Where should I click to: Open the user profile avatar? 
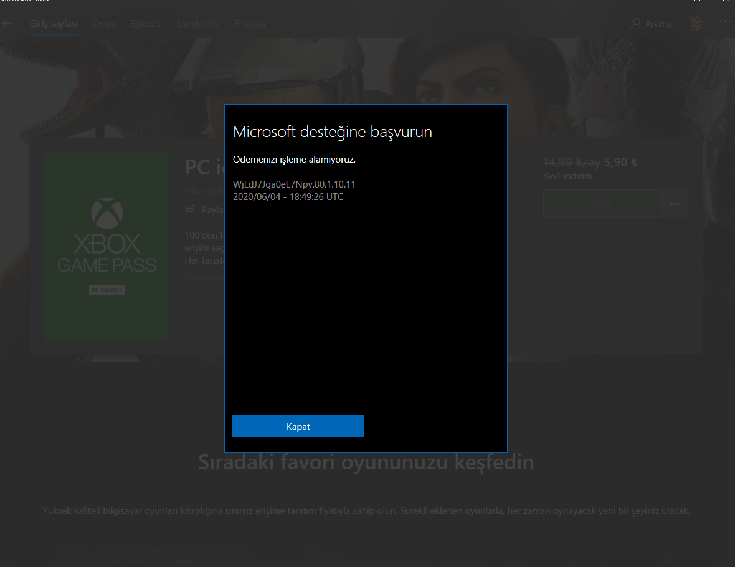click(x=696, y=23)
